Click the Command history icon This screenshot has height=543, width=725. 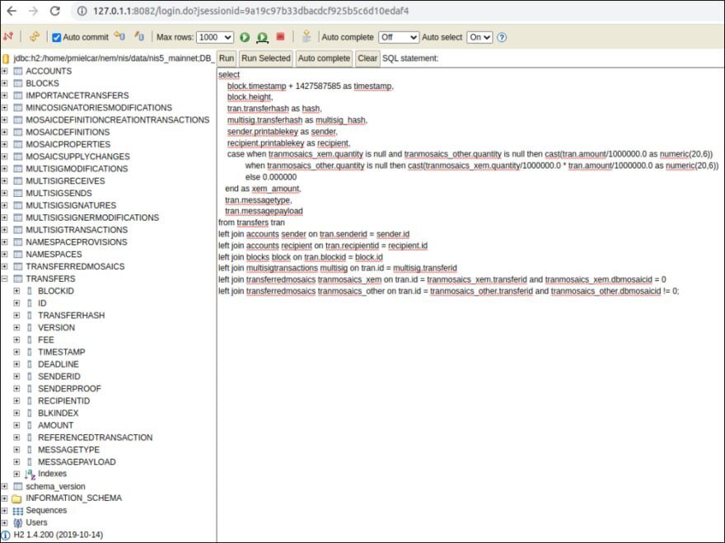[x=306, y=36]
